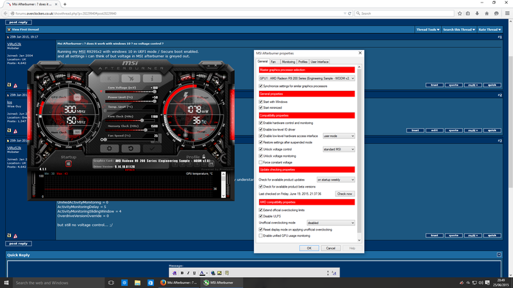Open the Afterburner information i button
This screenshot has width=513, height=288.
tap(152, 78)
